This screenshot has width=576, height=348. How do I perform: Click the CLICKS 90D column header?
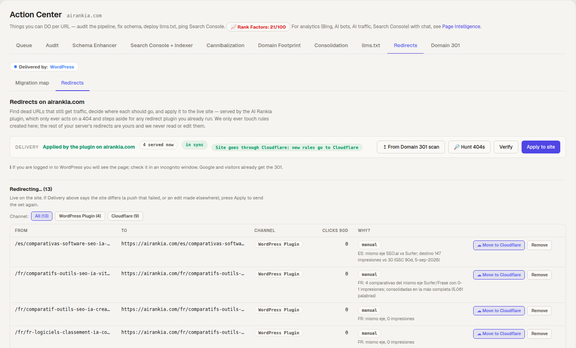[335, 231]
